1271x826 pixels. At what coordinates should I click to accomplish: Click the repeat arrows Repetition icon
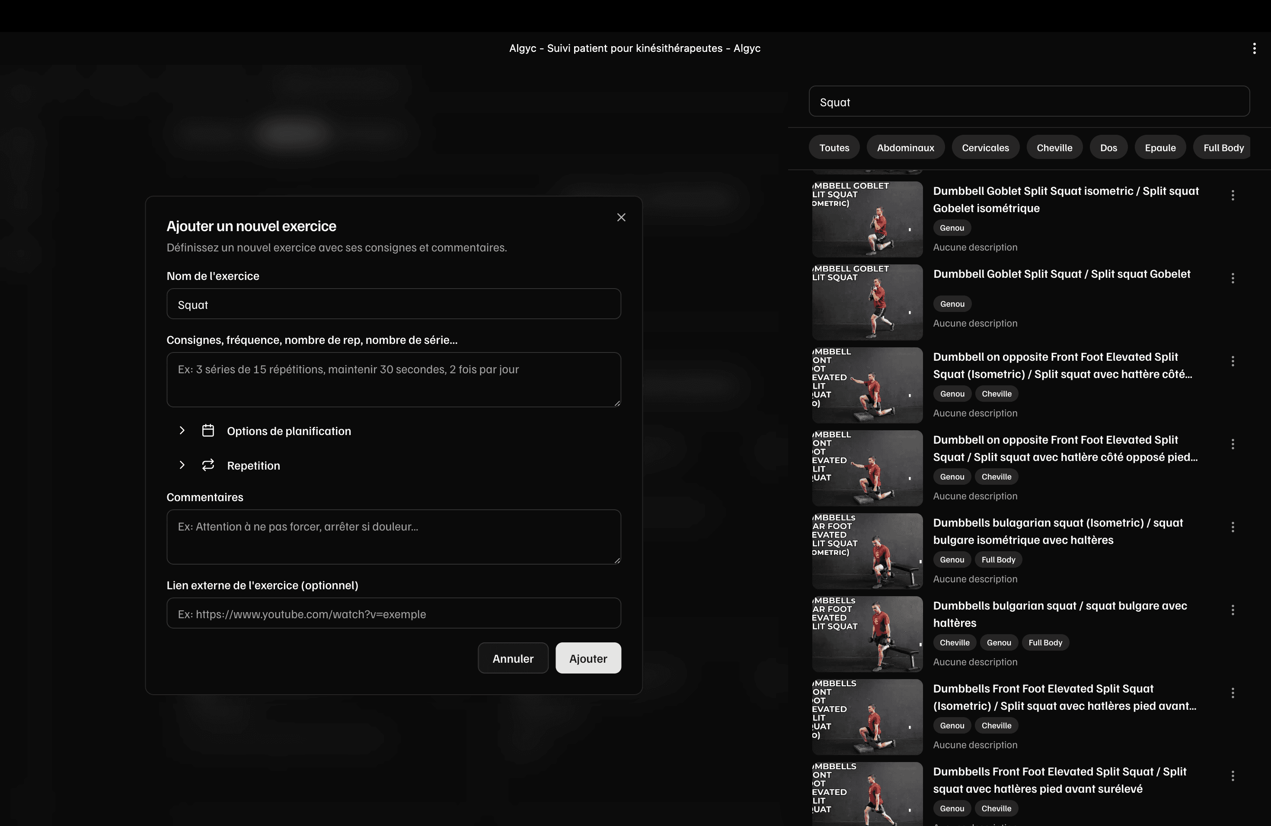(208, 465)
